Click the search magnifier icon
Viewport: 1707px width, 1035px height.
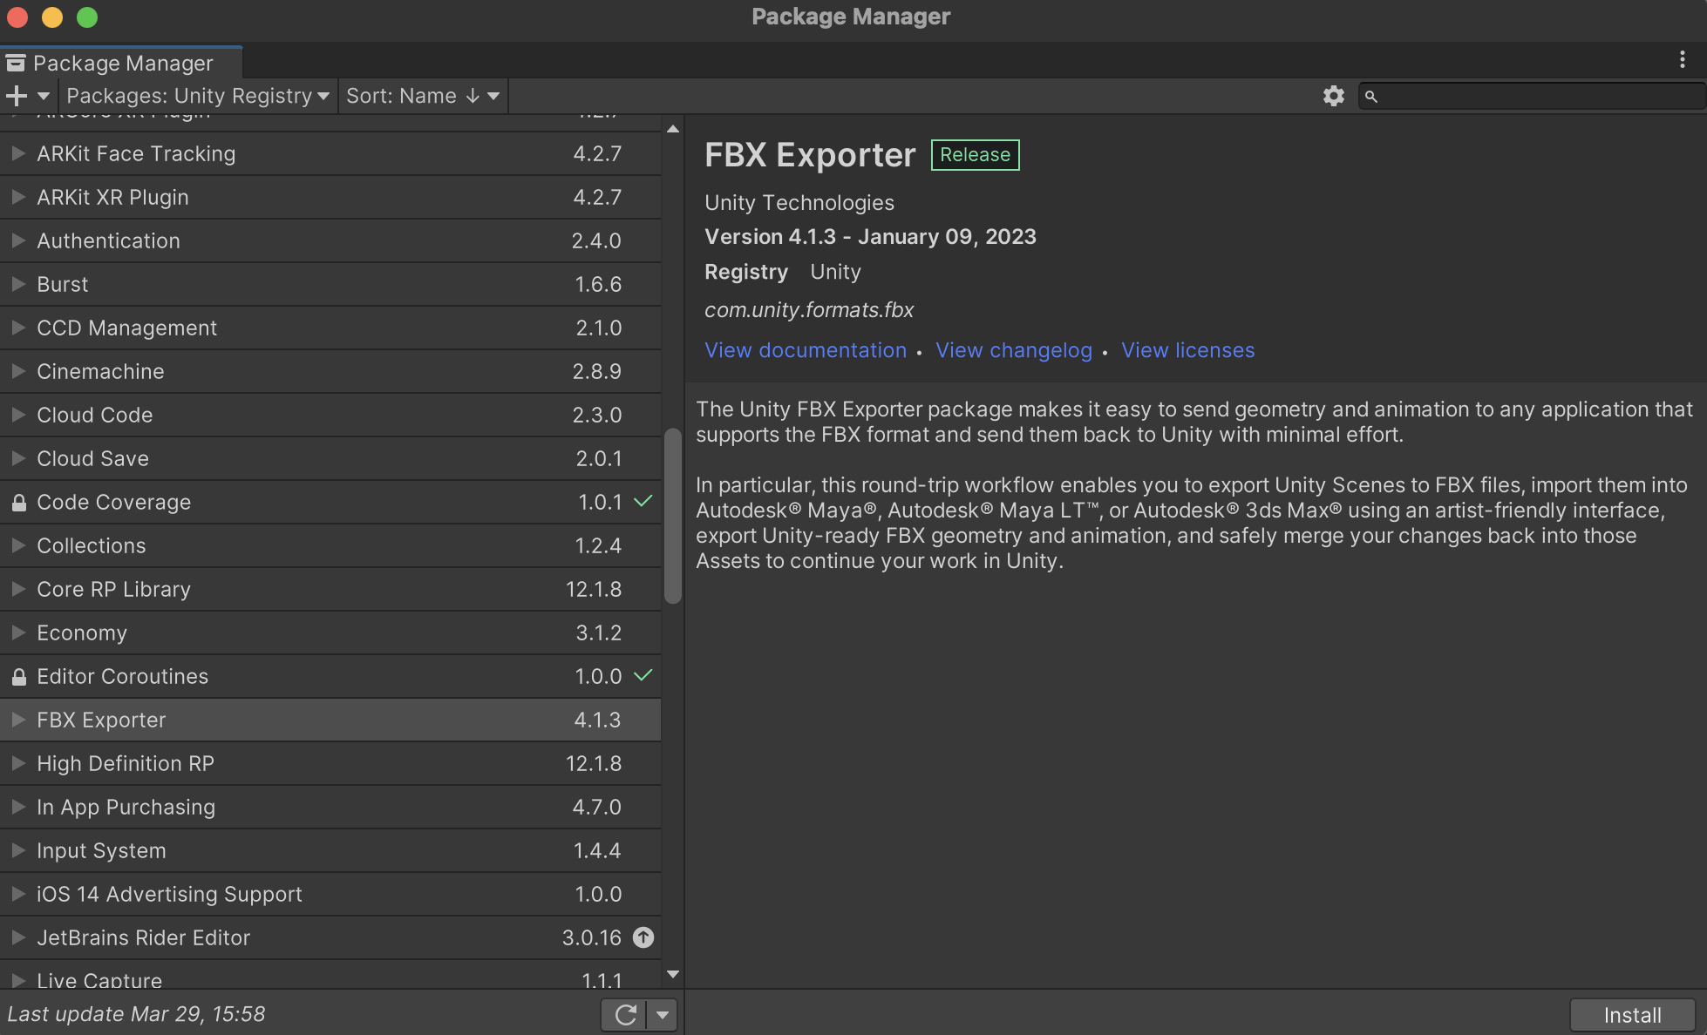(x=1372, y=97)
